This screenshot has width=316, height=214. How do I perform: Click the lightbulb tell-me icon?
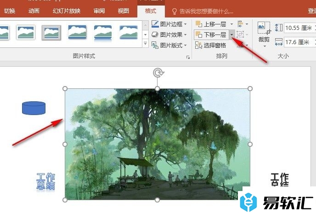pos(175,12)
